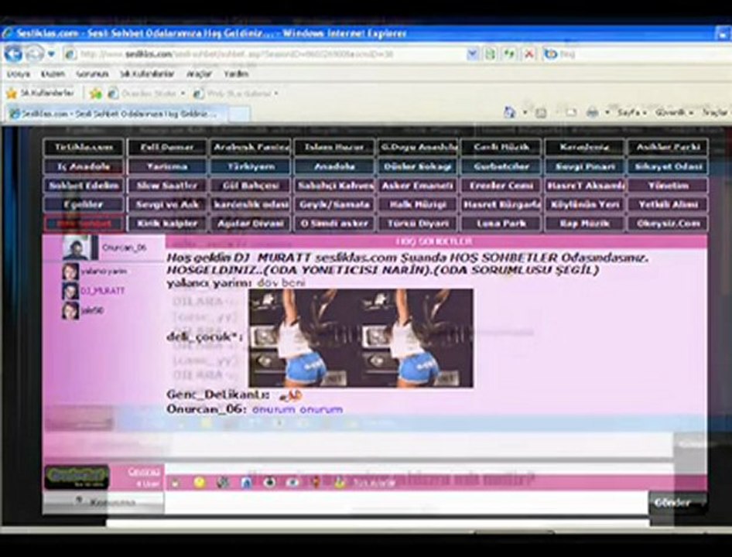Join the Kul Damar room
The image size is (732, 557).
tap(167, 147)
